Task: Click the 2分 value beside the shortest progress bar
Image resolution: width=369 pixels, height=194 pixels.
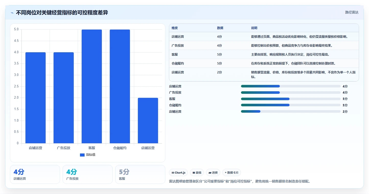Action: tap(345, 112)
